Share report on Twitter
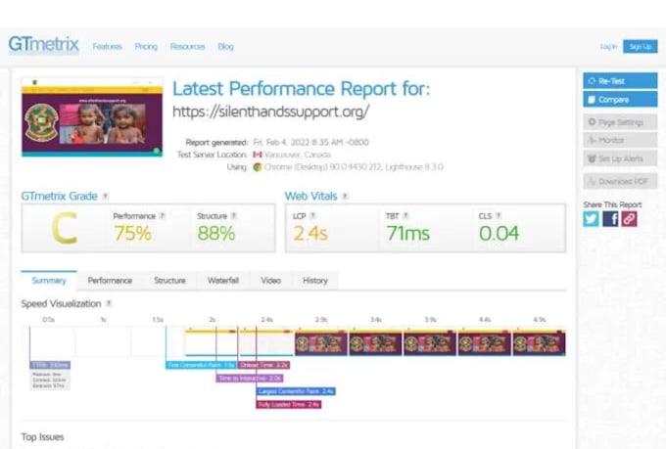Viewport: 666px width, 449px height. (591, 219)
